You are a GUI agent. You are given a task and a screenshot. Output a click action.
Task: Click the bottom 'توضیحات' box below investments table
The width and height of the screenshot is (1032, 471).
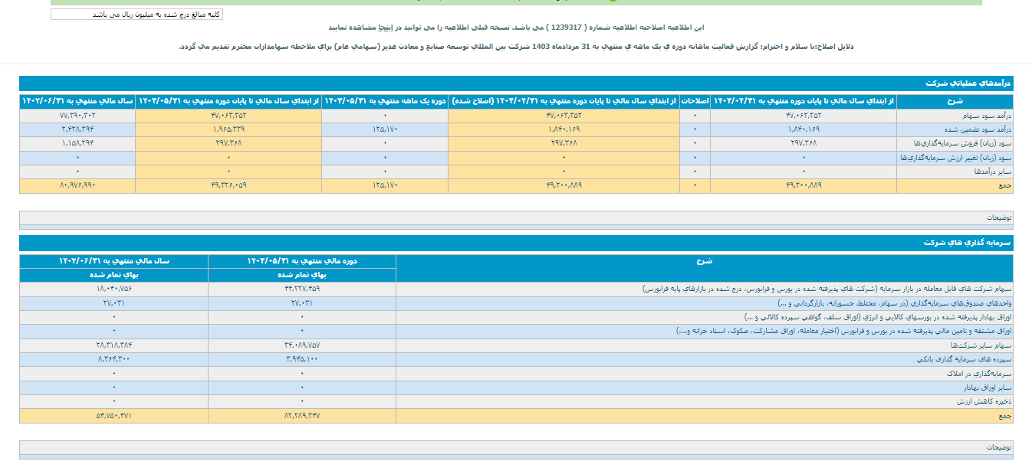(x=516, y=447)
